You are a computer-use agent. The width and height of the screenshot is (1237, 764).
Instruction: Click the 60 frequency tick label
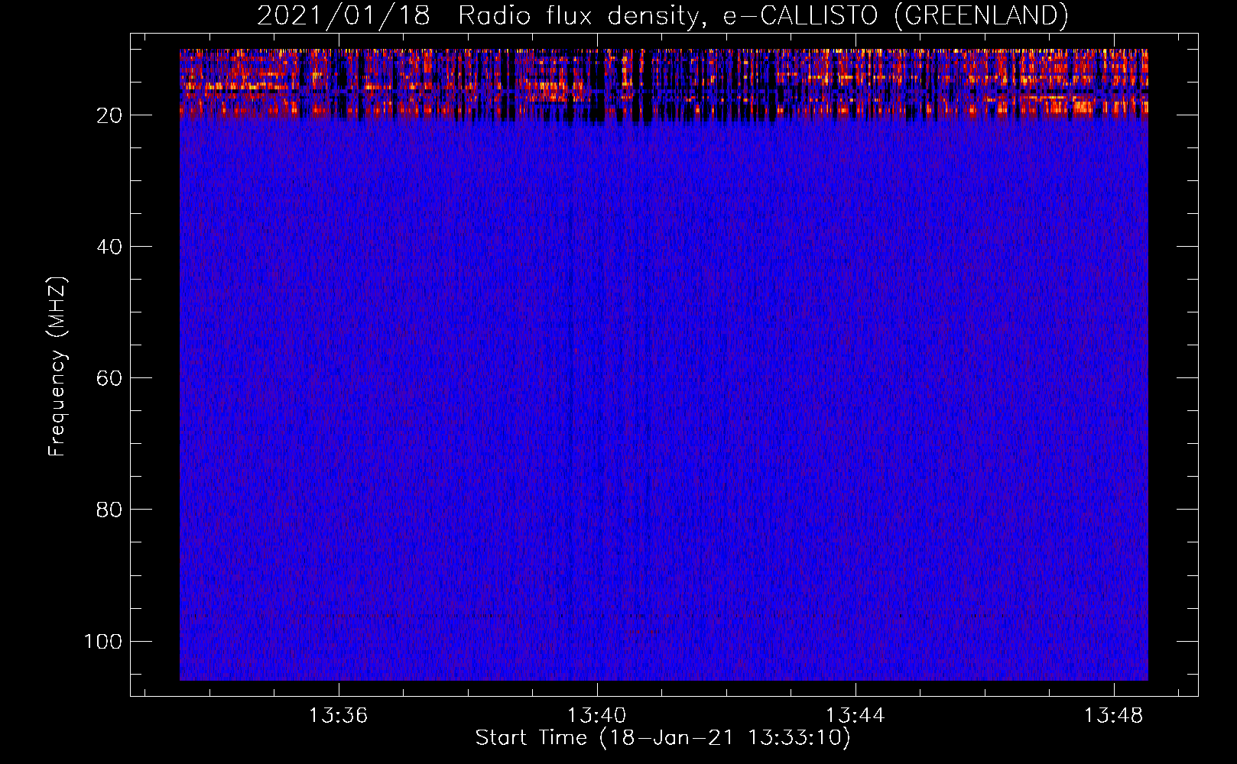point(109,378)
